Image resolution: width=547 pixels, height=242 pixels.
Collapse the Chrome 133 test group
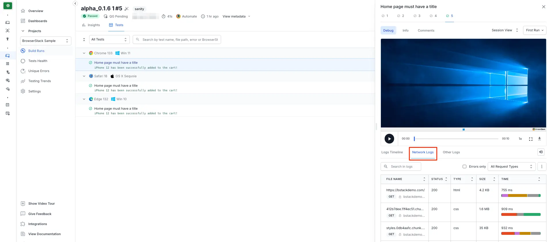tap(84, 53)
